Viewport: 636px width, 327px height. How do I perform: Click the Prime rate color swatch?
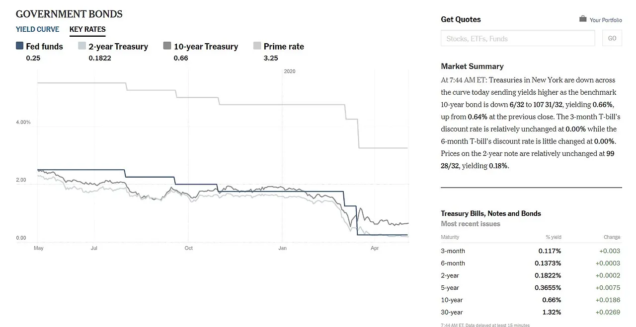(257, 46)
